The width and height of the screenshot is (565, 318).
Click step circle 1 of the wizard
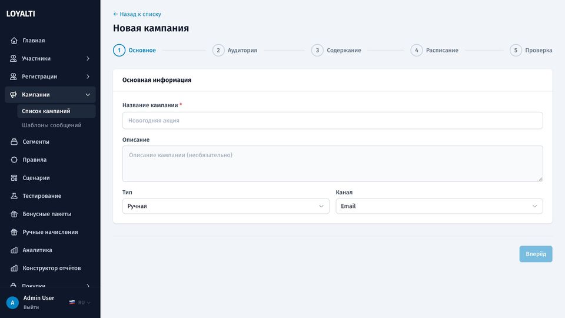119,50
